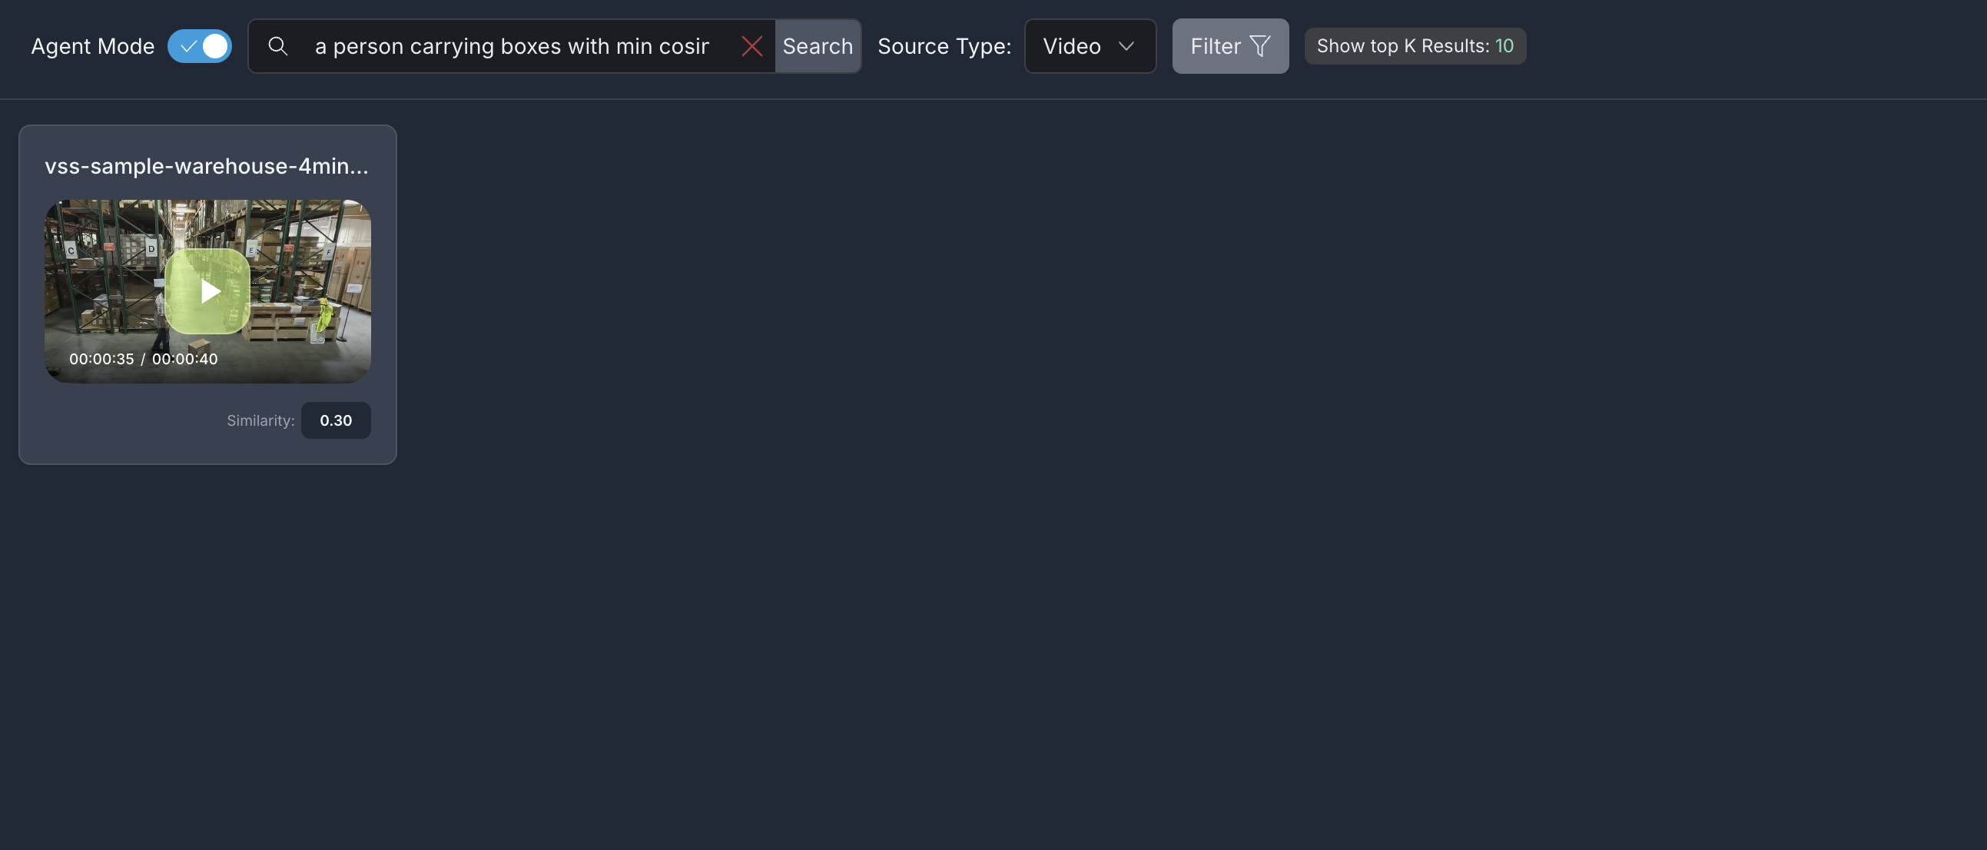The height and width of the screenshot is (850, 1987).
Task: Open the Filter options
Action: [x=1229, y=46]
